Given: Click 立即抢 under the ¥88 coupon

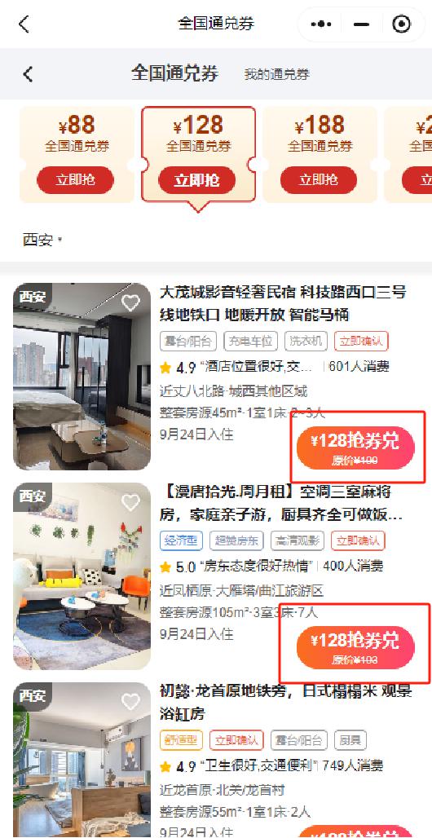Looking at the screenshot, I should click(x=75, y=180).
